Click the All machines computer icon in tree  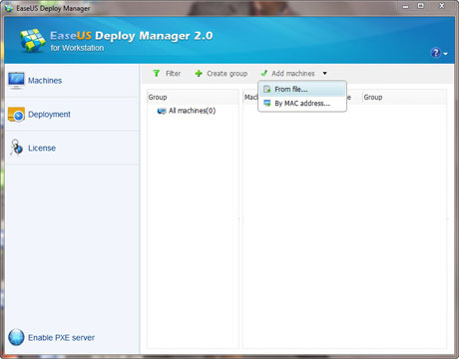(x=162, y=111)
